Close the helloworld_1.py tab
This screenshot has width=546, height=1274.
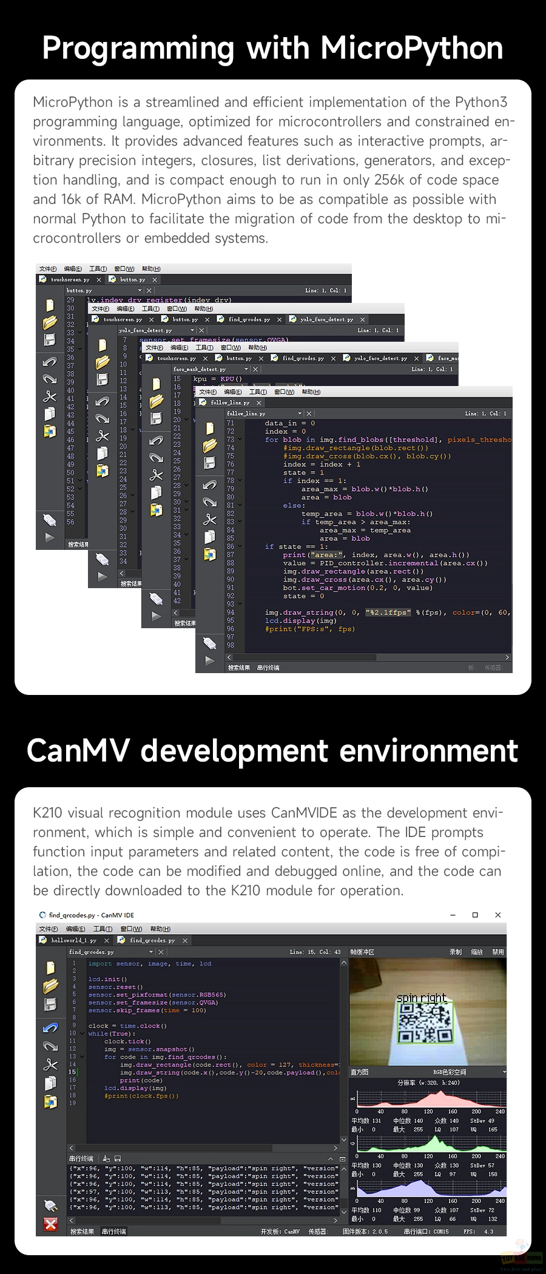tap(107, 940)
